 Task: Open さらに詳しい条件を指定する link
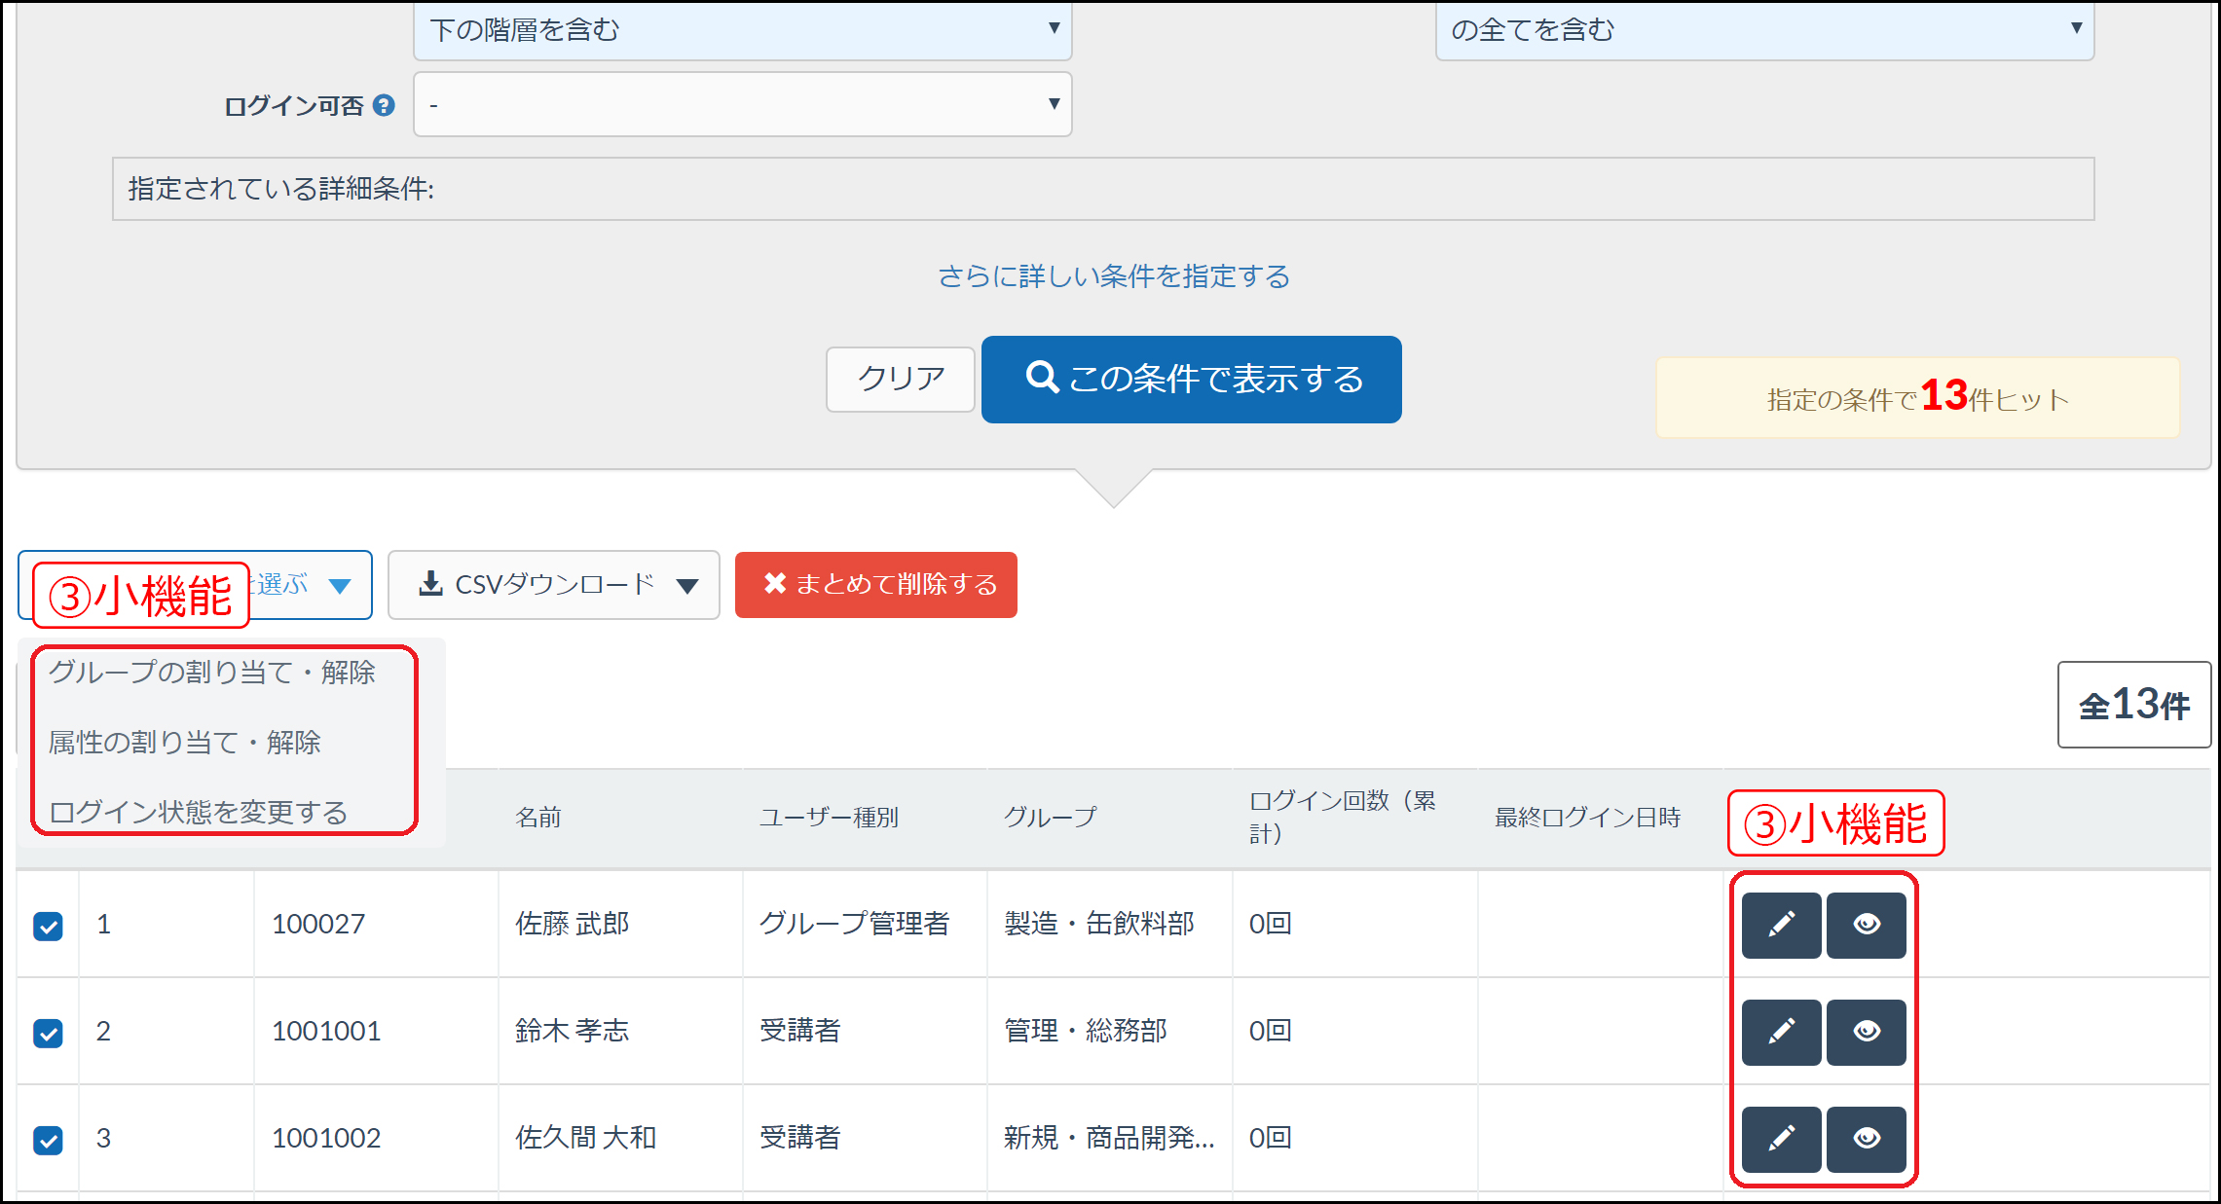point(1112,276)
